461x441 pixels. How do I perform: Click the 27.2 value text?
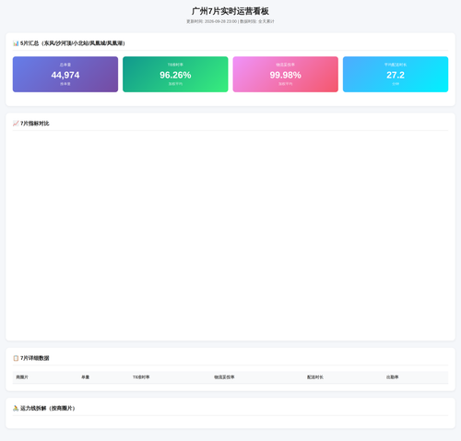[396, 75]
